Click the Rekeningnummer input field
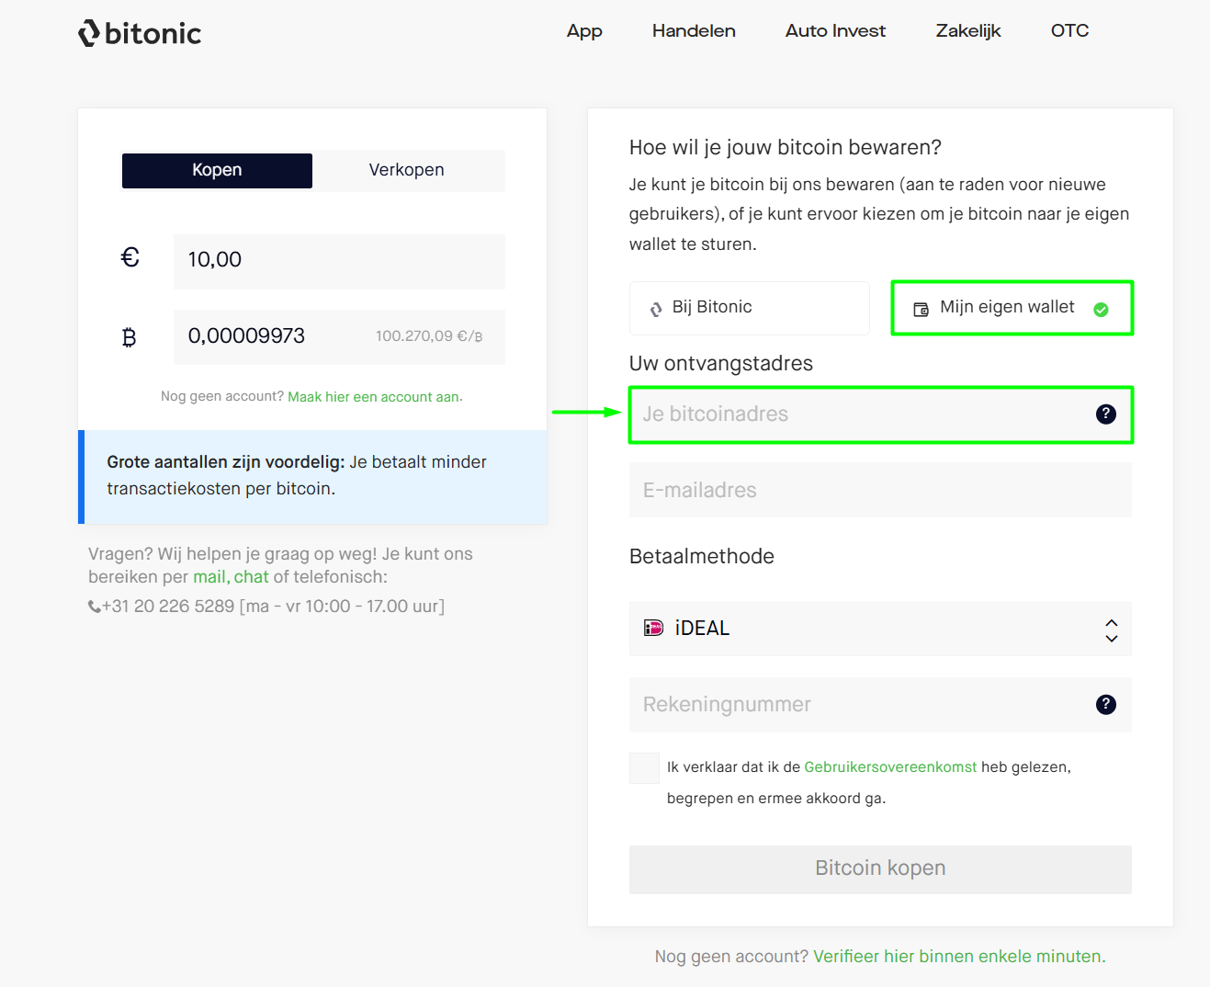 pos(880,705)
